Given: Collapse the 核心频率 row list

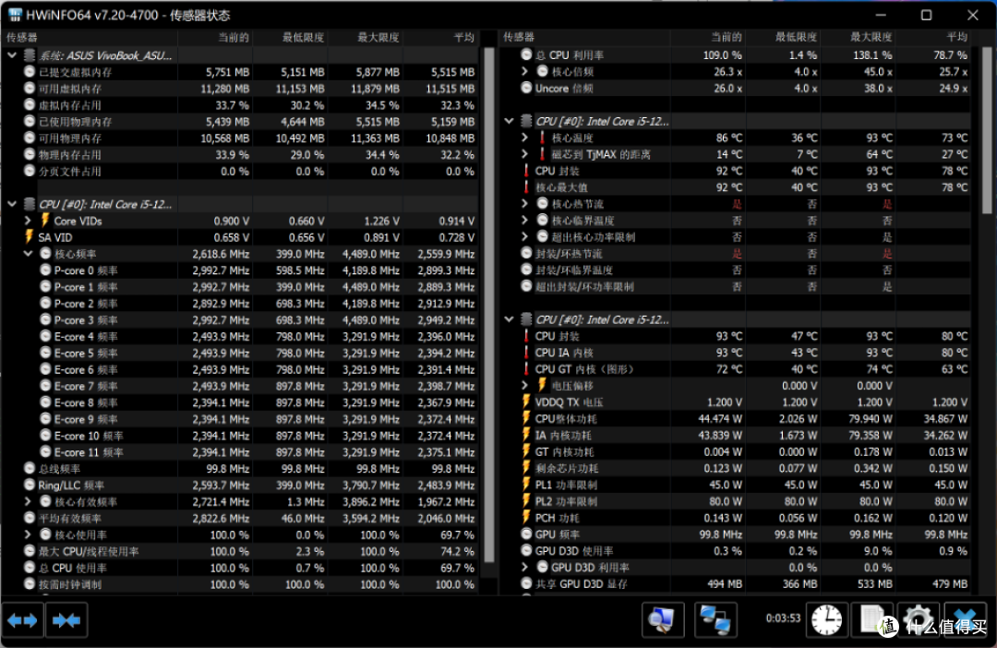Looking at the screenshot, I should [x=28, y=254].
